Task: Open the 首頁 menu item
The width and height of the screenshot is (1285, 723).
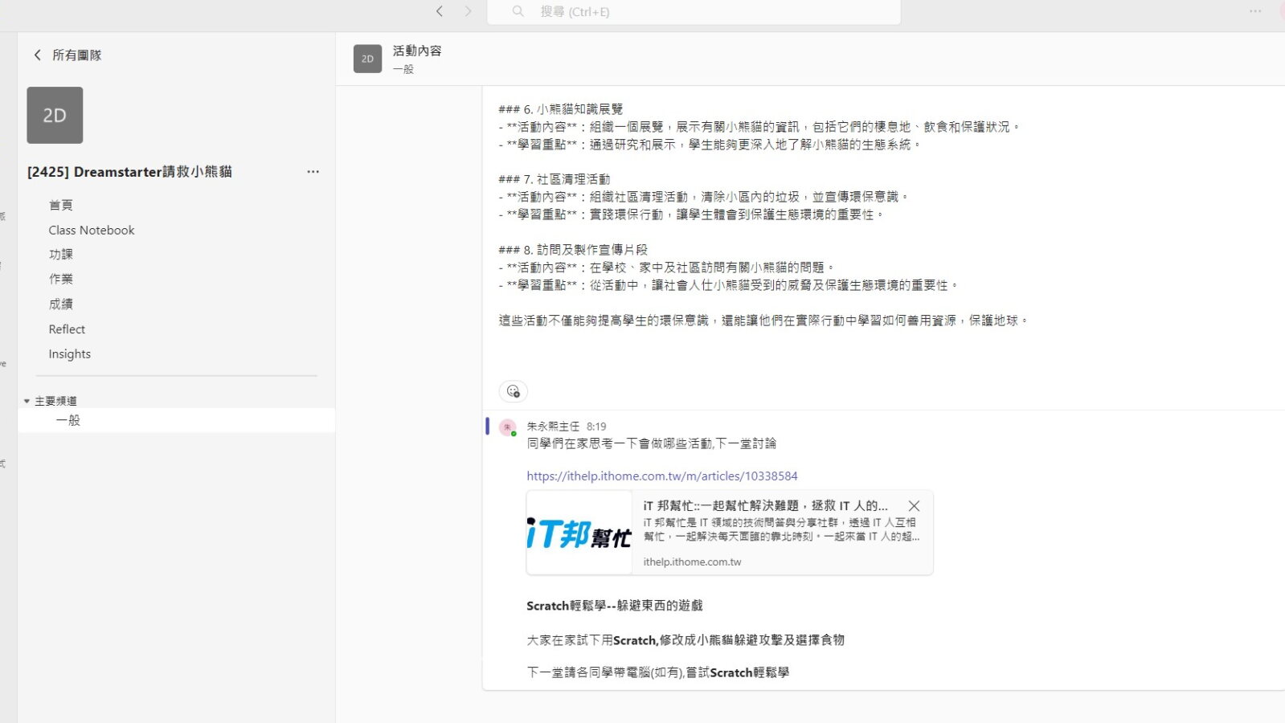Action: 61,205
